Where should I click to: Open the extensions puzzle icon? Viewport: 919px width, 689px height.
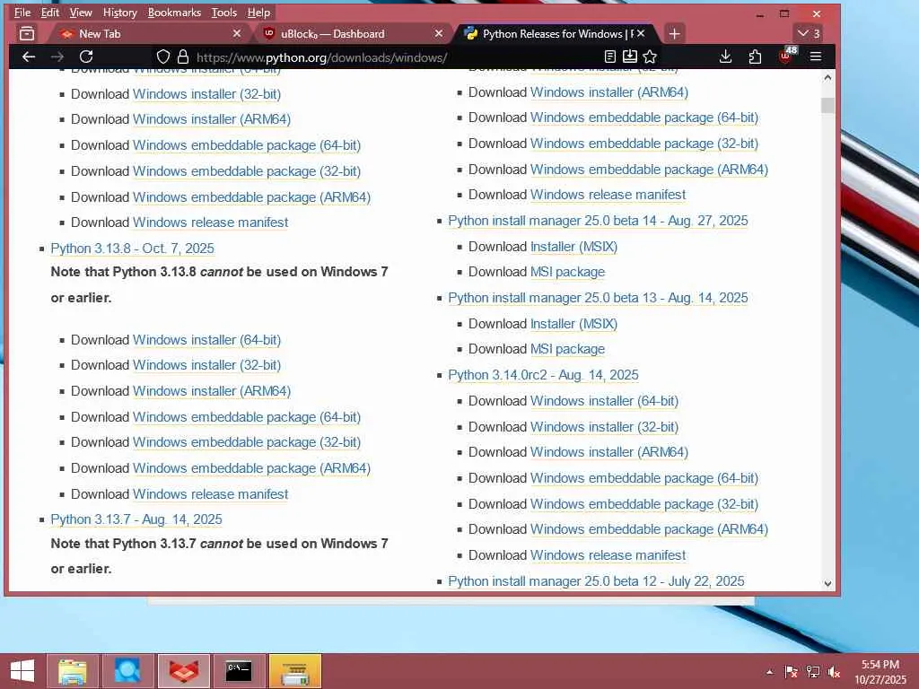755,57
